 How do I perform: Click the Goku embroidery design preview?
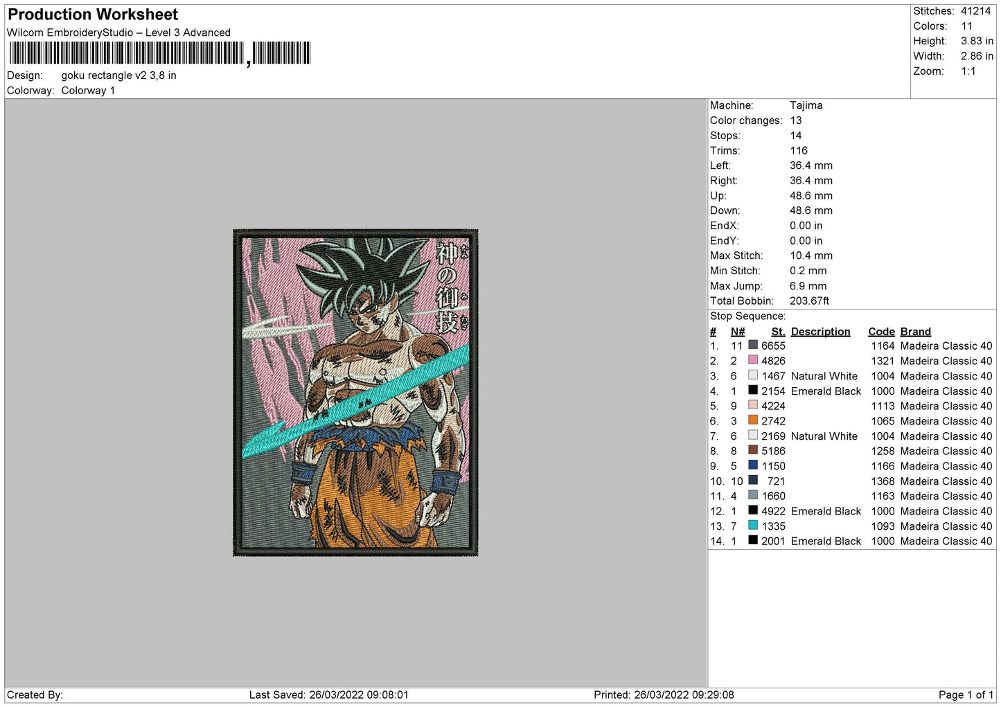pos(355,393)
